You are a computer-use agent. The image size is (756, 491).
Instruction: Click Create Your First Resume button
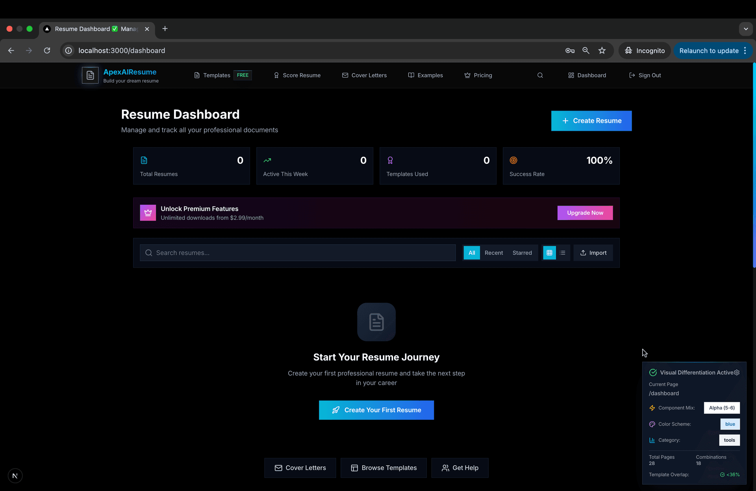pos(376,410)
